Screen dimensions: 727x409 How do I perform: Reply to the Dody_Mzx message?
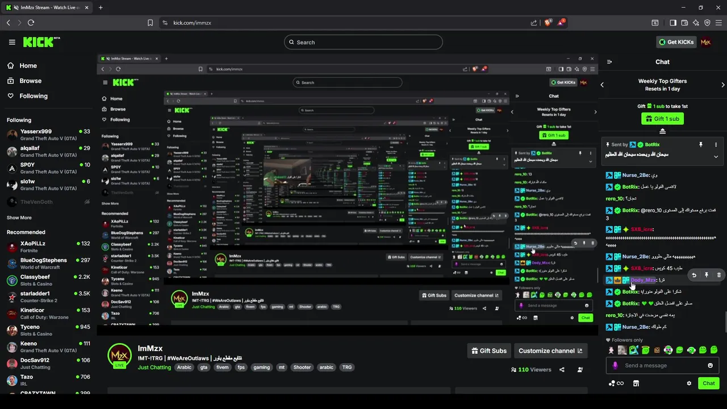pyautogui.click(x=694, y=275)
